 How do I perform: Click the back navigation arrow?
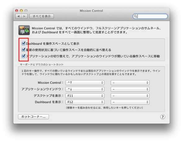[x=18, y=16]
